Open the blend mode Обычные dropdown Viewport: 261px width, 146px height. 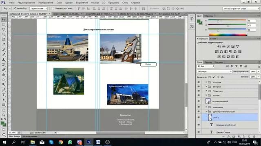[215, 71]
